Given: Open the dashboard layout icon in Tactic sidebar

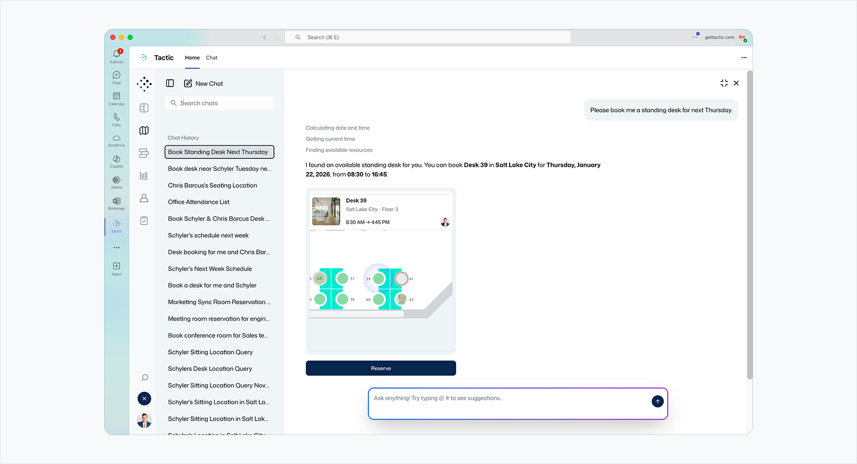Looking at the screenshot, I should [144, 108].
